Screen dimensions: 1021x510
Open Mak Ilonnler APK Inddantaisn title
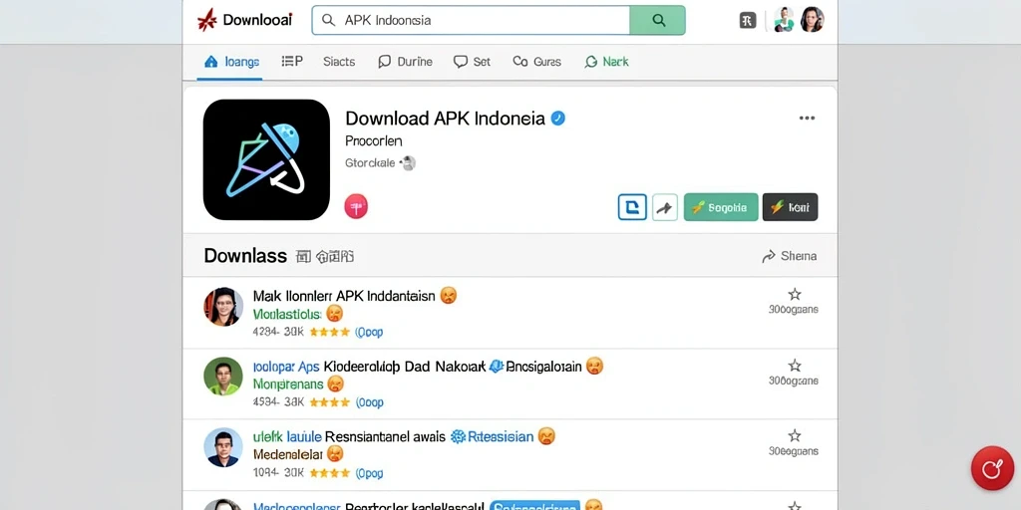pyautogui.click(x=344, y=296)
